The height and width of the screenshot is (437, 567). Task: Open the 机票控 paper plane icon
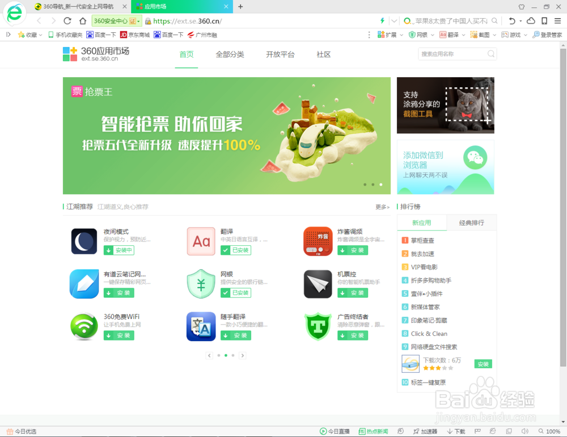click(x=318, y=284)
